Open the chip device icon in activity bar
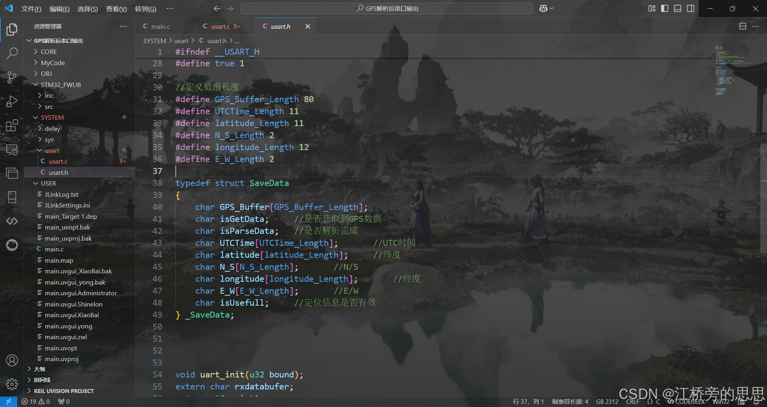767x407 pixels. (x=12, y=197)
